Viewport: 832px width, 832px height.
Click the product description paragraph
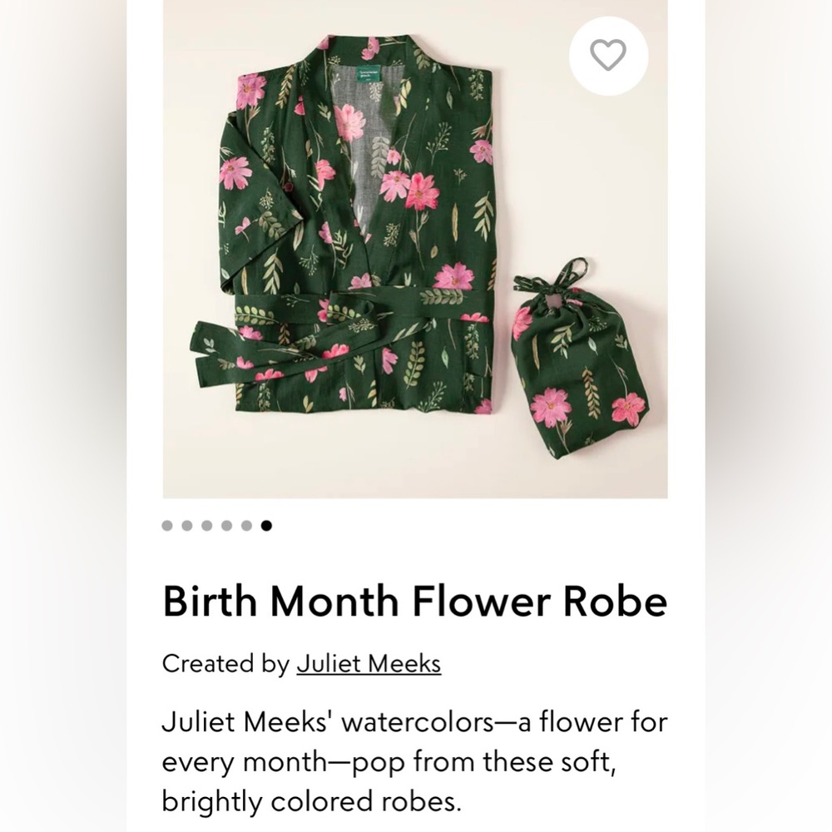click(416, 761)
